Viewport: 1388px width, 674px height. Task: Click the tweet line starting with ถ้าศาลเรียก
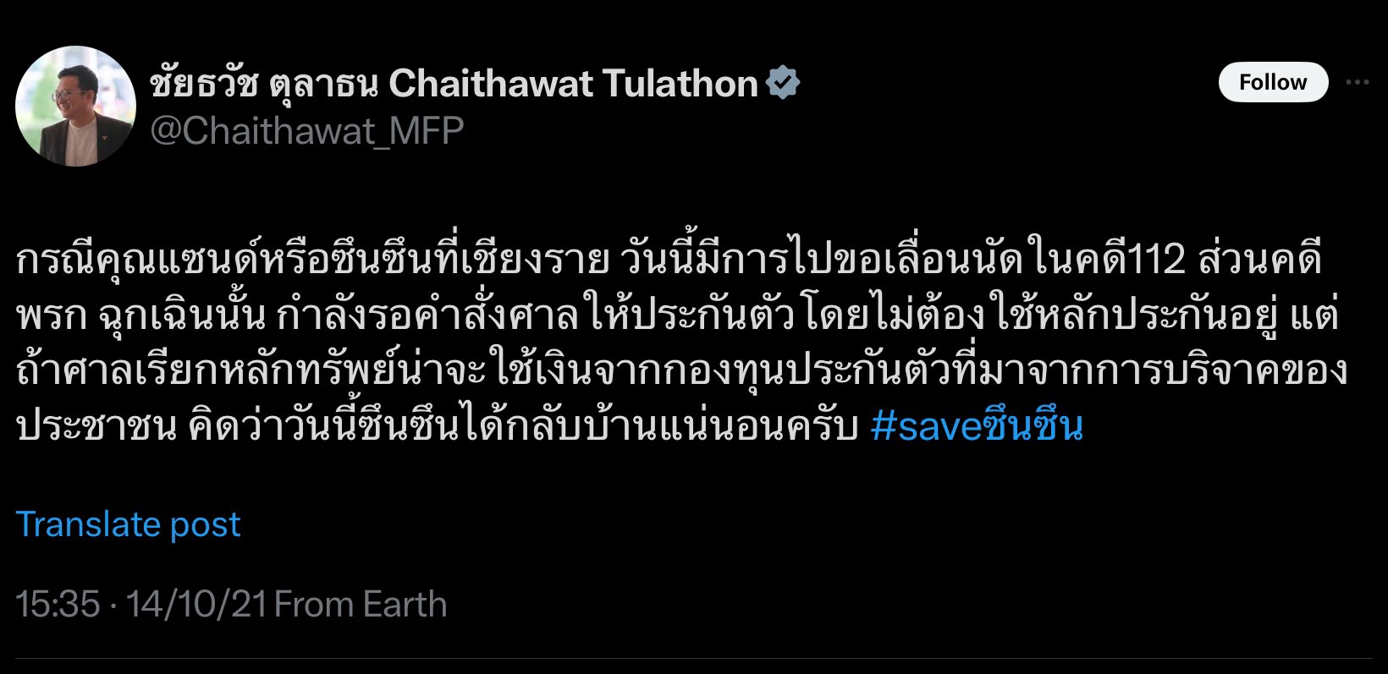click(x=681, y=371)
